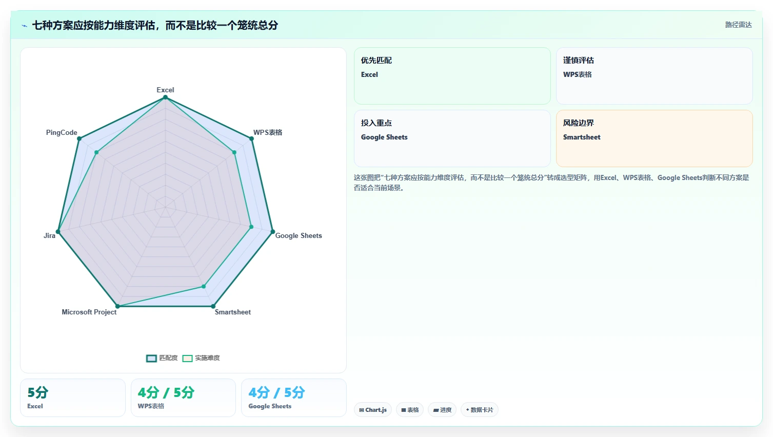773x437 pixels.
Task: Click the icon in the 进度 tag
Action: click(x=436, y=410)
